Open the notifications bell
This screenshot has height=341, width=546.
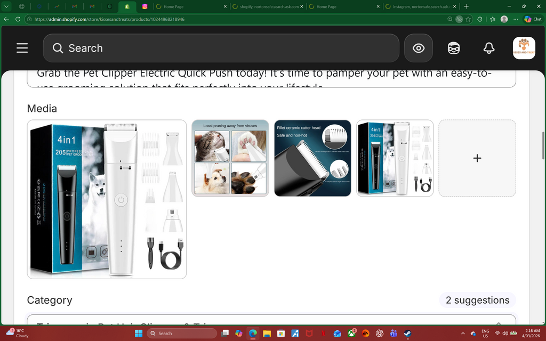[x=488, y=48]
